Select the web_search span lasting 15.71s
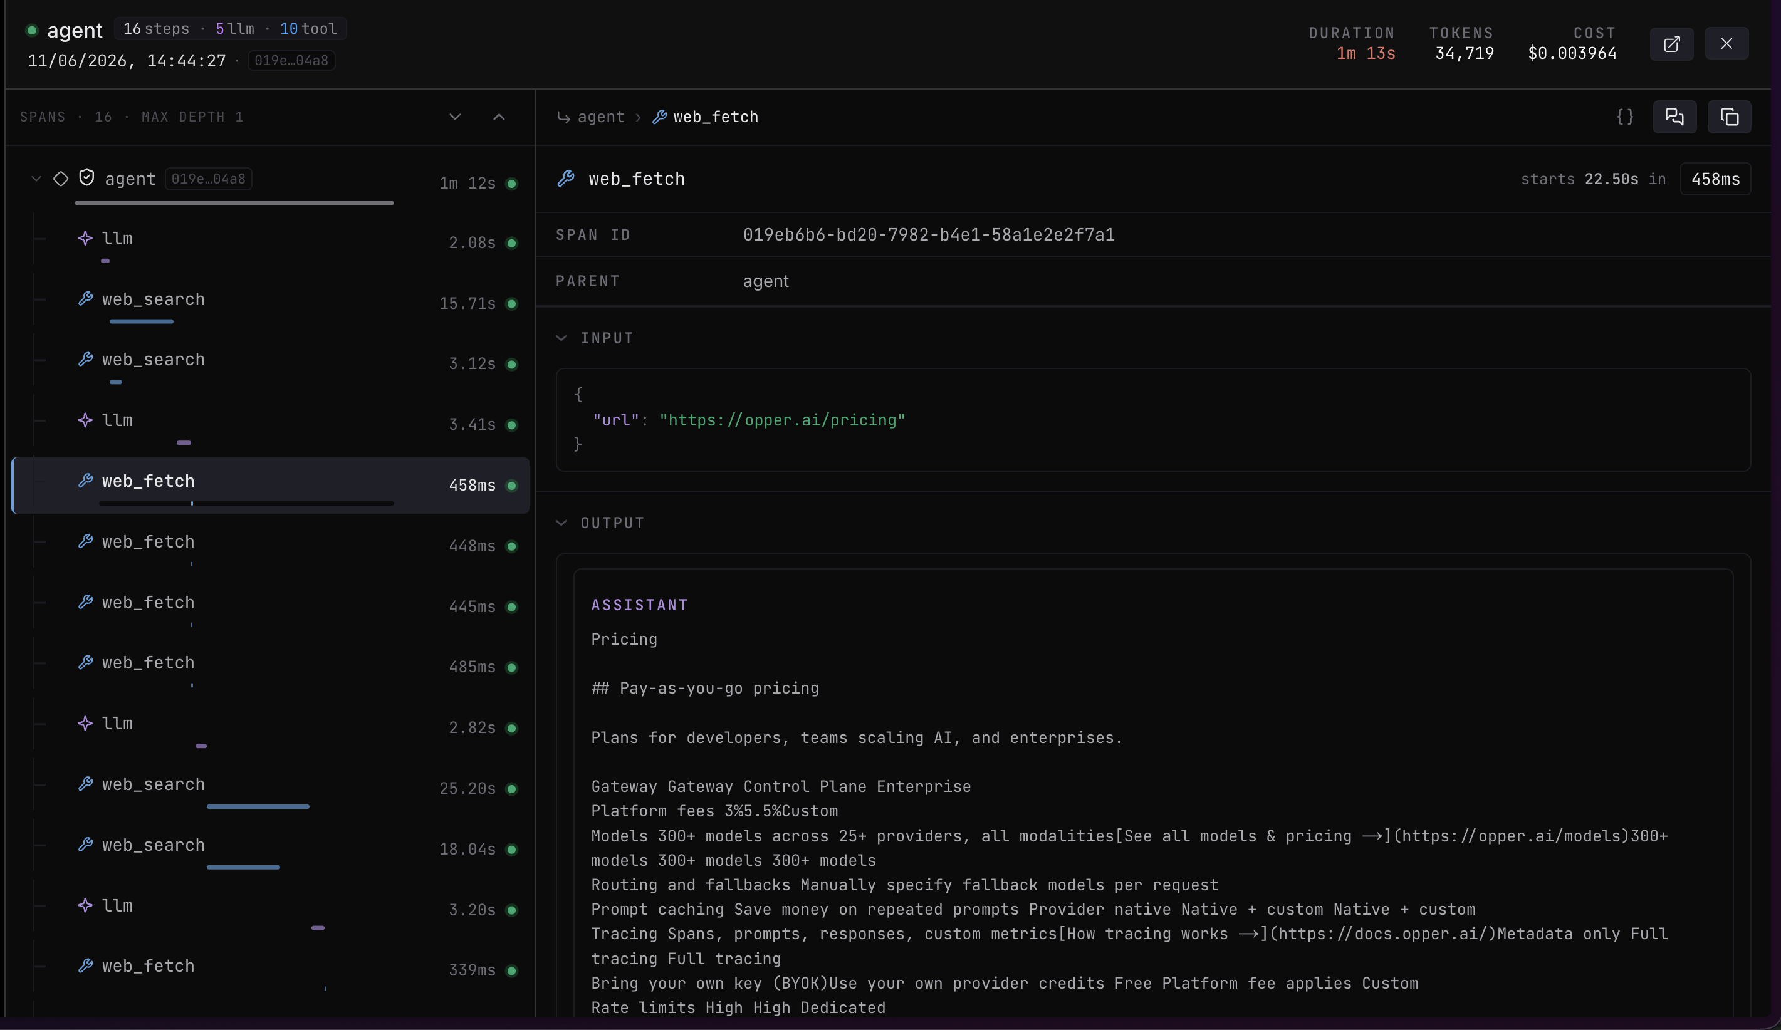Viewport: 1781px width, 1030px height. 271,304
